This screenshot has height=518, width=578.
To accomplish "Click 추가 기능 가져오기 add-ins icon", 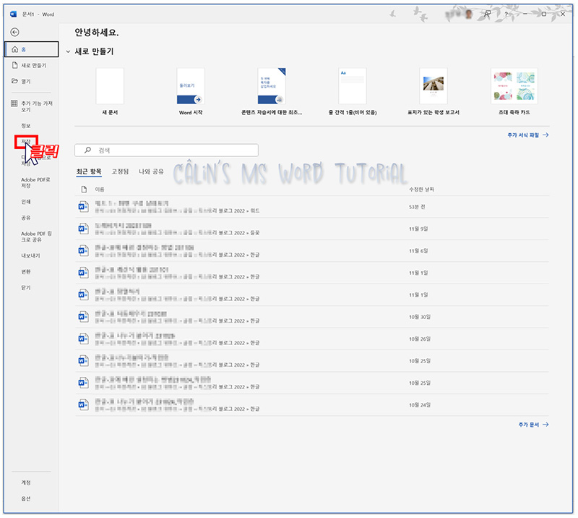I will coord(14,103).
